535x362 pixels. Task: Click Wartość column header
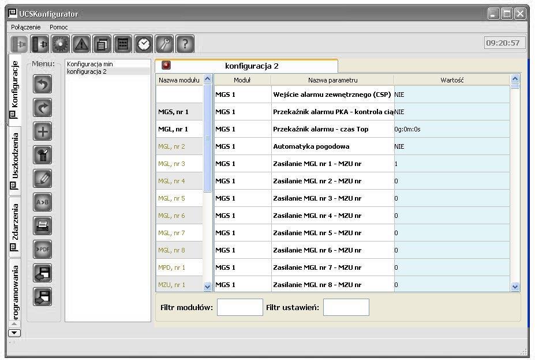(x=452, y=80)
